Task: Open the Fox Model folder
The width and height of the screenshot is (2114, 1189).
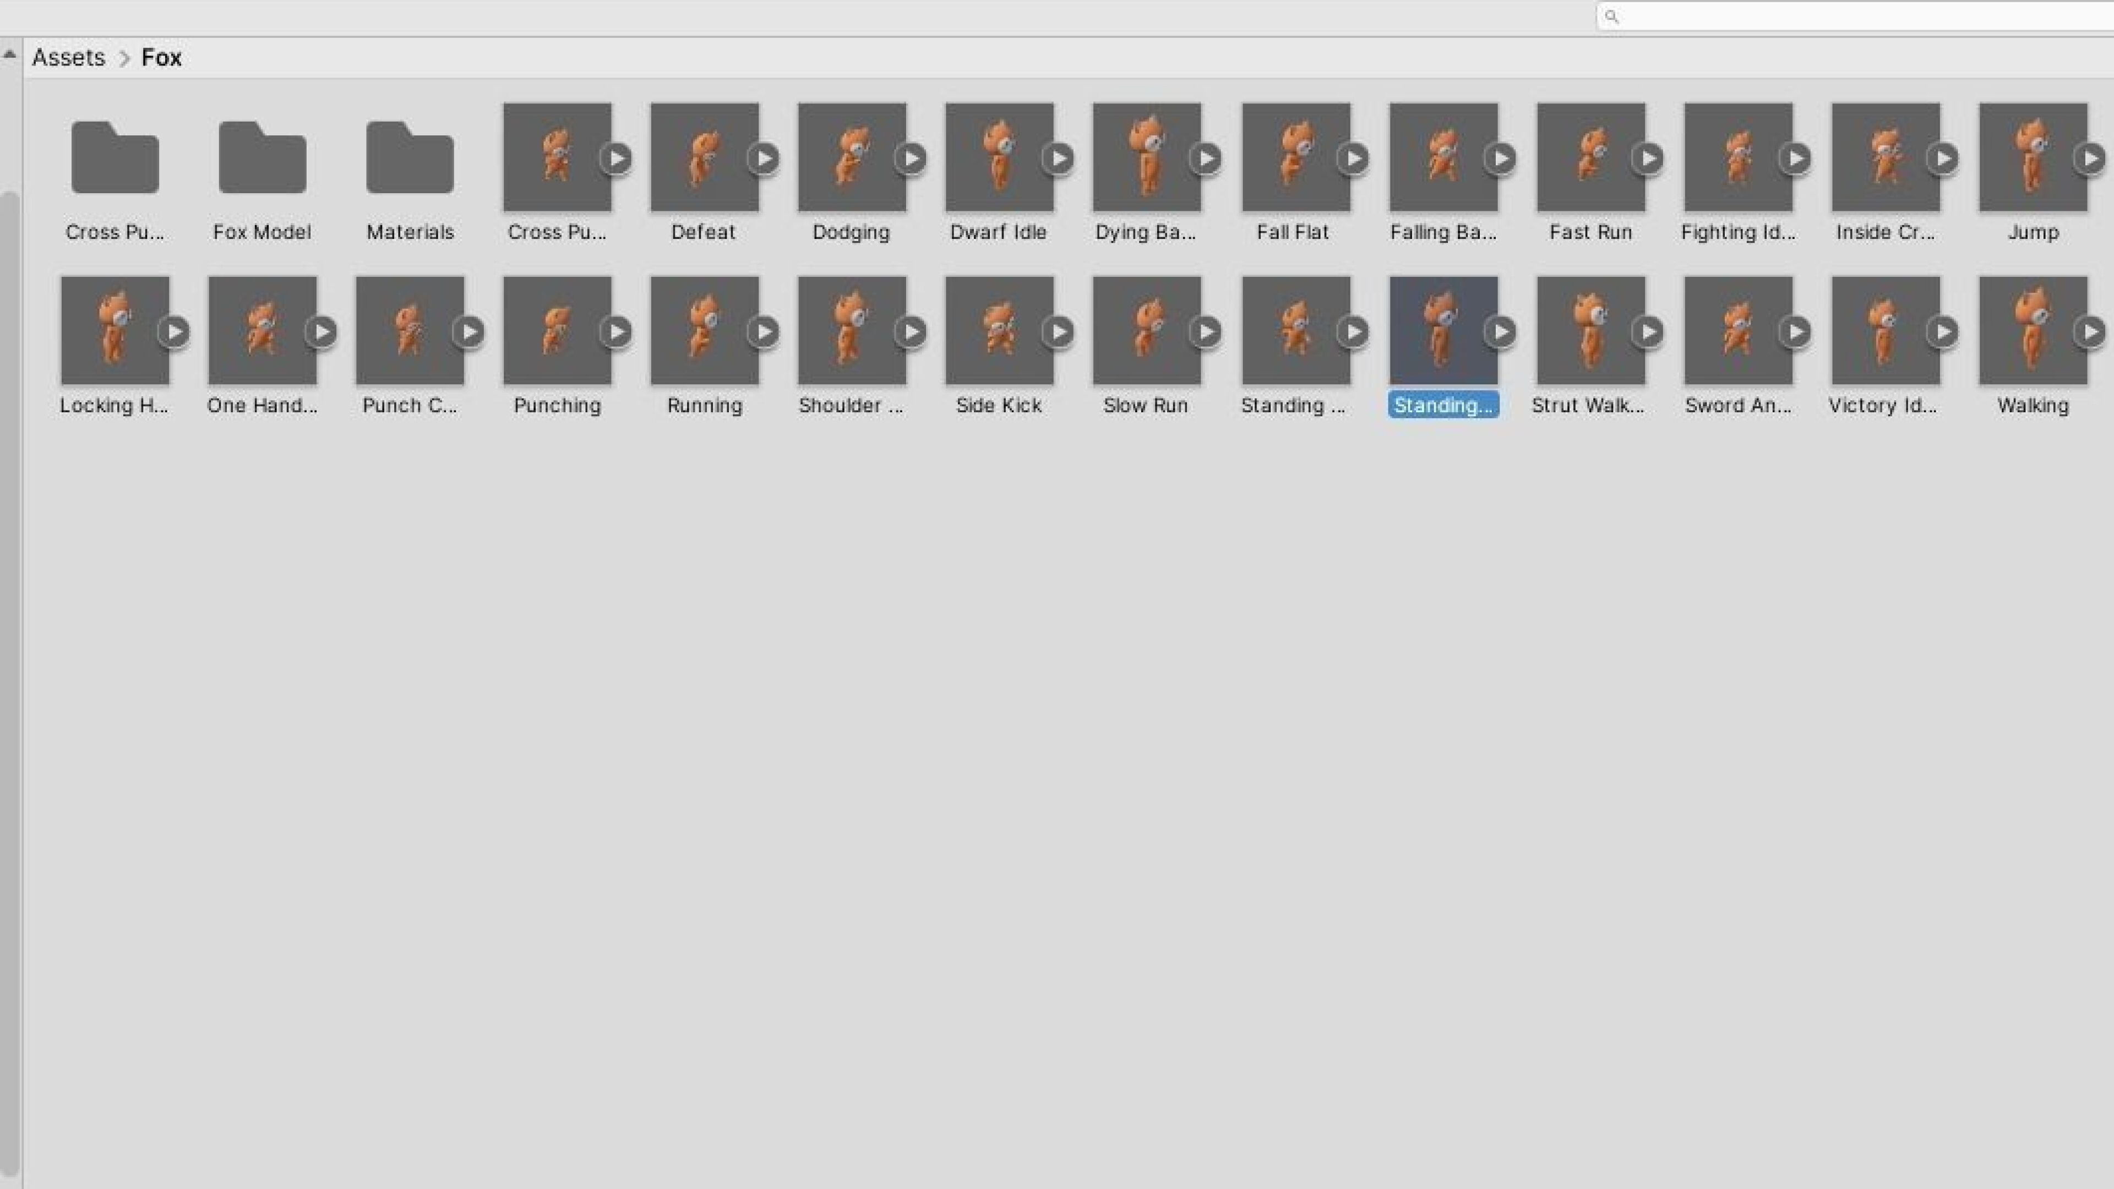Action: pos(262,157)
